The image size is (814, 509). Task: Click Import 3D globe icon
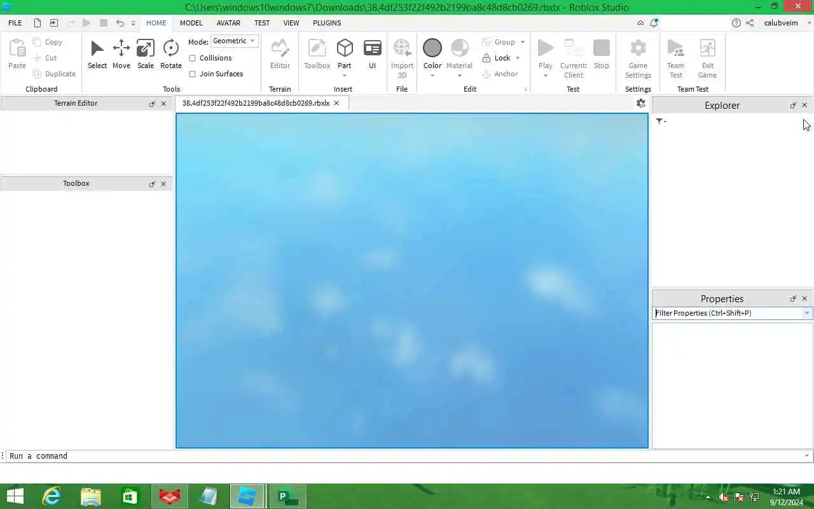tap(402, 48)
